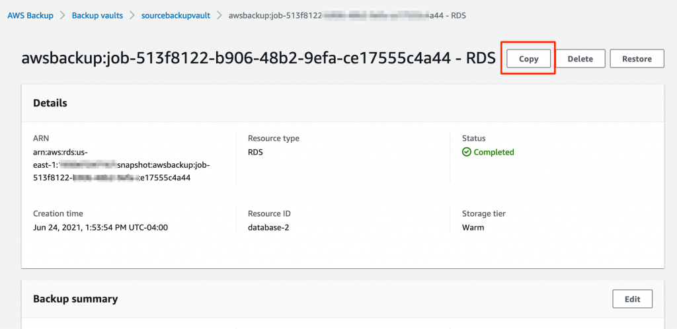Image resolution: width=677 pixels, height=329 pixels.
Task: Click the green Completed status check icon
Action: pos(466,152)
